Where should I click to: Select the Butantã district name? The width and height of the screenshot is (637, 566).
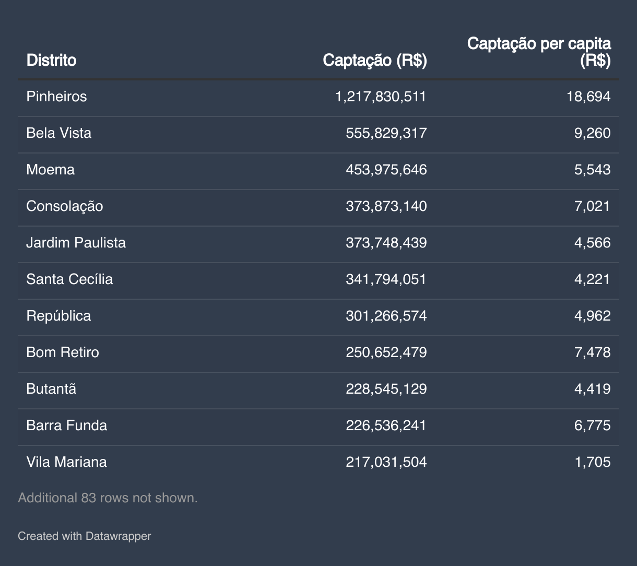coord(51,389)
